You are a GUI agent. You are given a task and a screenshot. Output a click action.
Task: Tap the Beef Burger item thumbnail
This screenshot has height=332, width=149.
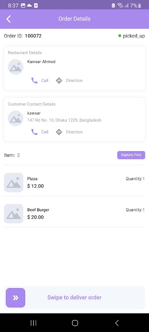[14, 214]
